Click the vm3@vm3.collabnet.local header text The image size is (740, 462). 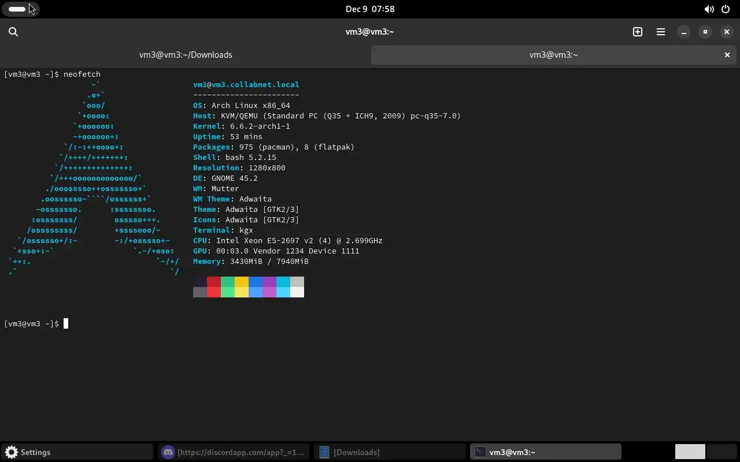pos(246,84)
